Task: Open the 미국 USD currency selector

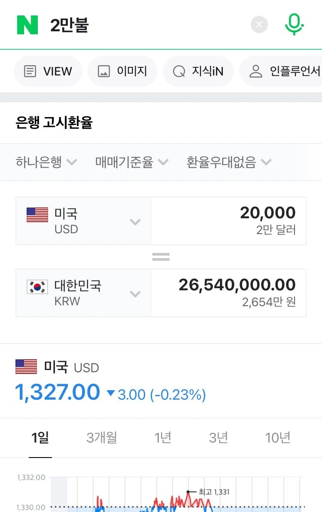Action: pyautogui.click(x=84, y=221)
